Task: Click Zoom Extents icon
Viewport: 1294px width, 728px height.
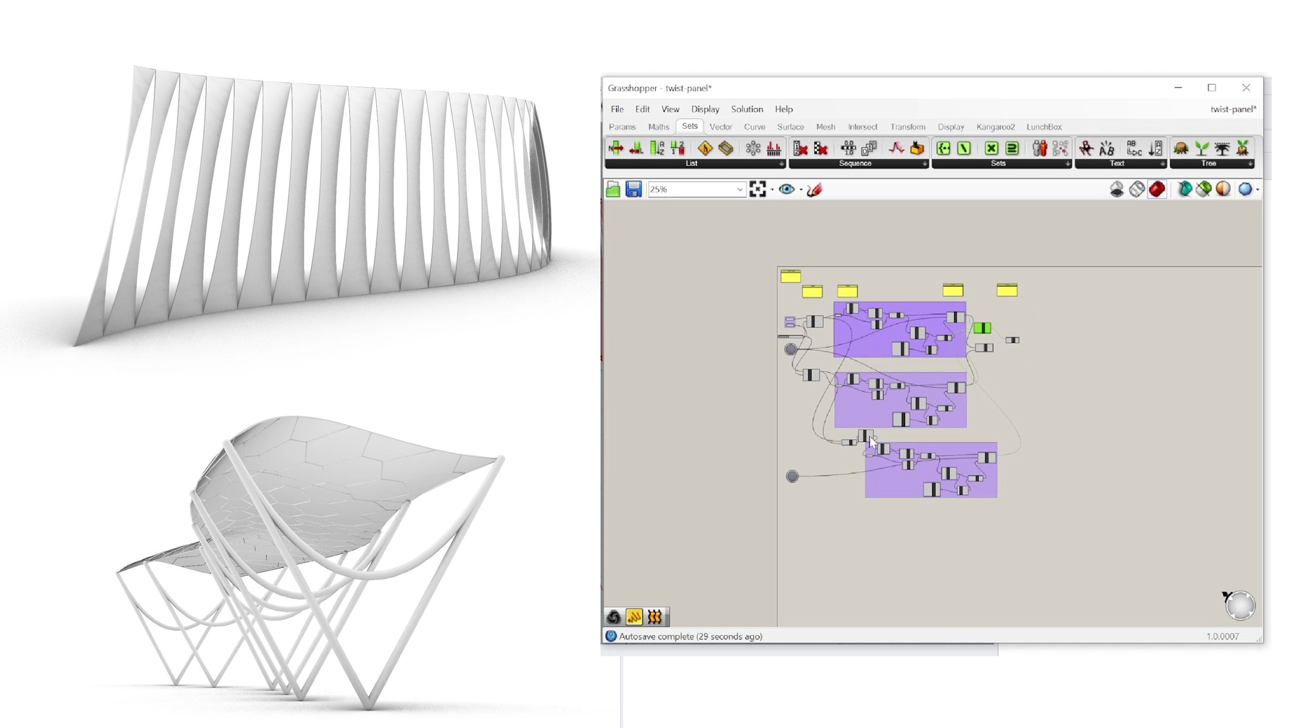Action: coord(757,189)
